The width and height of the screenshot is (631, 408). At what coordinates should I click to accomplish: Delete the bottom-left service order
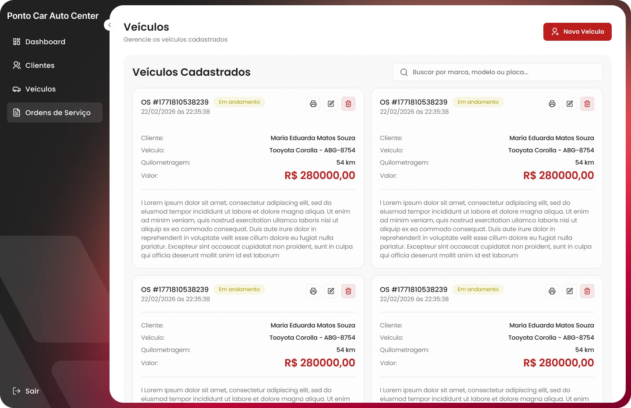348,291
